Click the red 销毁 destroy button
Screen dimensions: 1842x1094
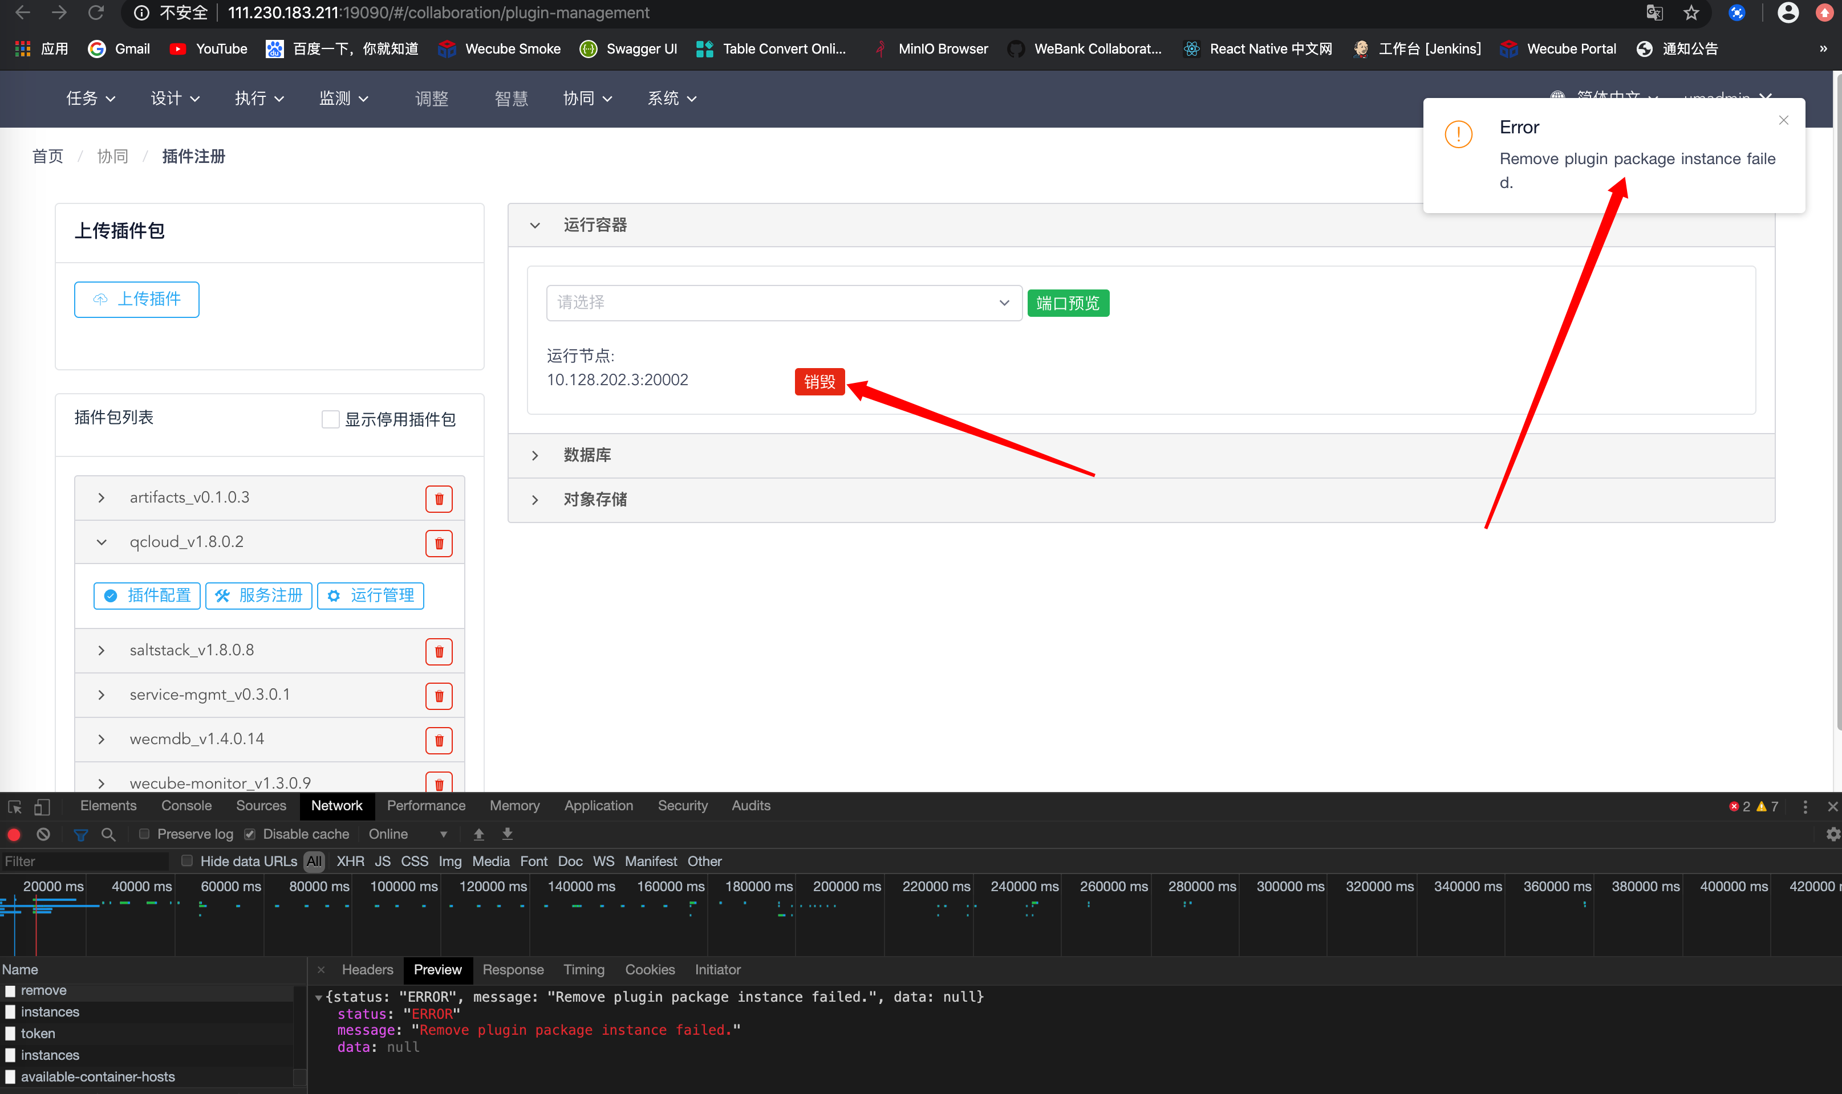(x=819, y=382)
